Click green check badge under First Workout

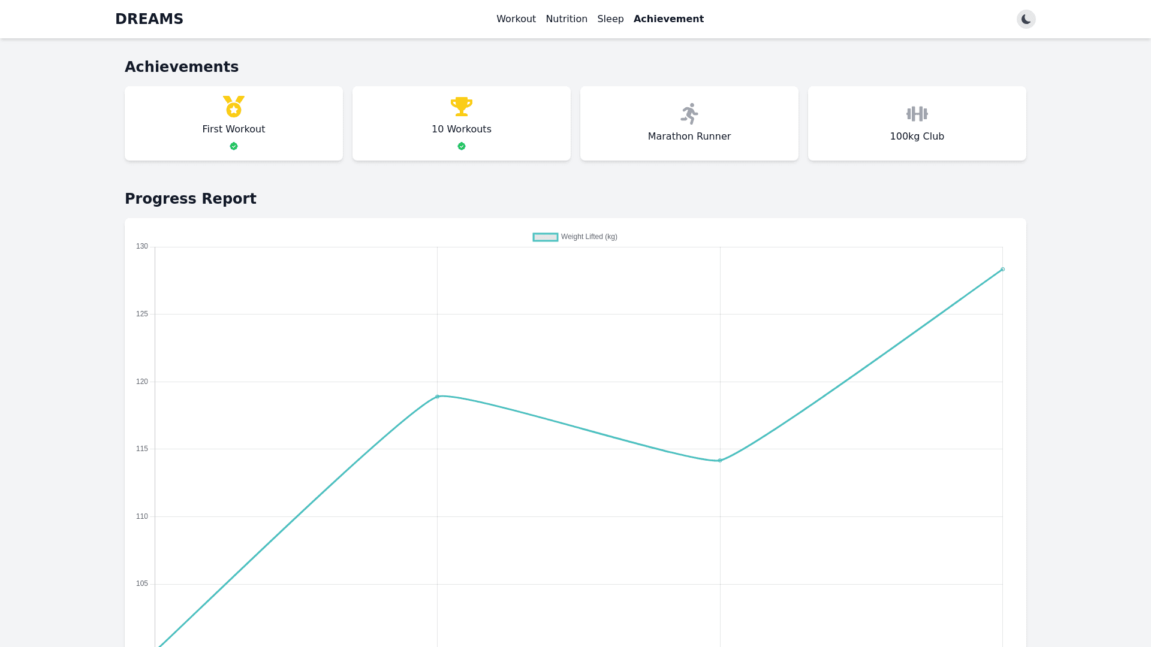point(233,146)
